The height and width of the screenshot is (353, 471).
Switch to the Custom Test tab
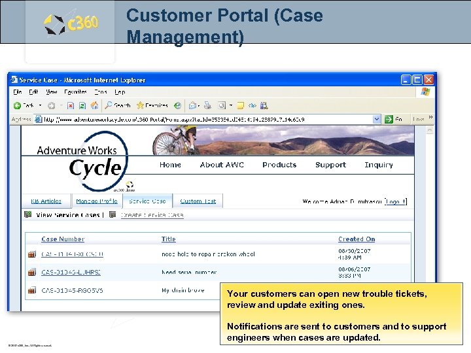click(x=198, y=201)
